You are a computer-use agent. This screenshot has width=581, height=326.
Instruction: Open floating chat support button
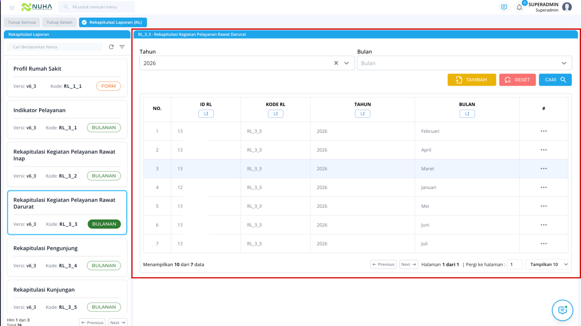(562, 310)
